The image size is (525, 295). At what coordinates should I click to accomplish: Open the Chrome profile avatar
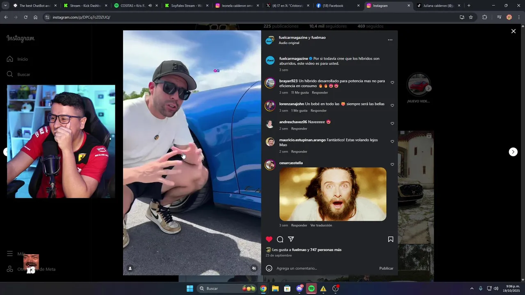click(509, 17)
